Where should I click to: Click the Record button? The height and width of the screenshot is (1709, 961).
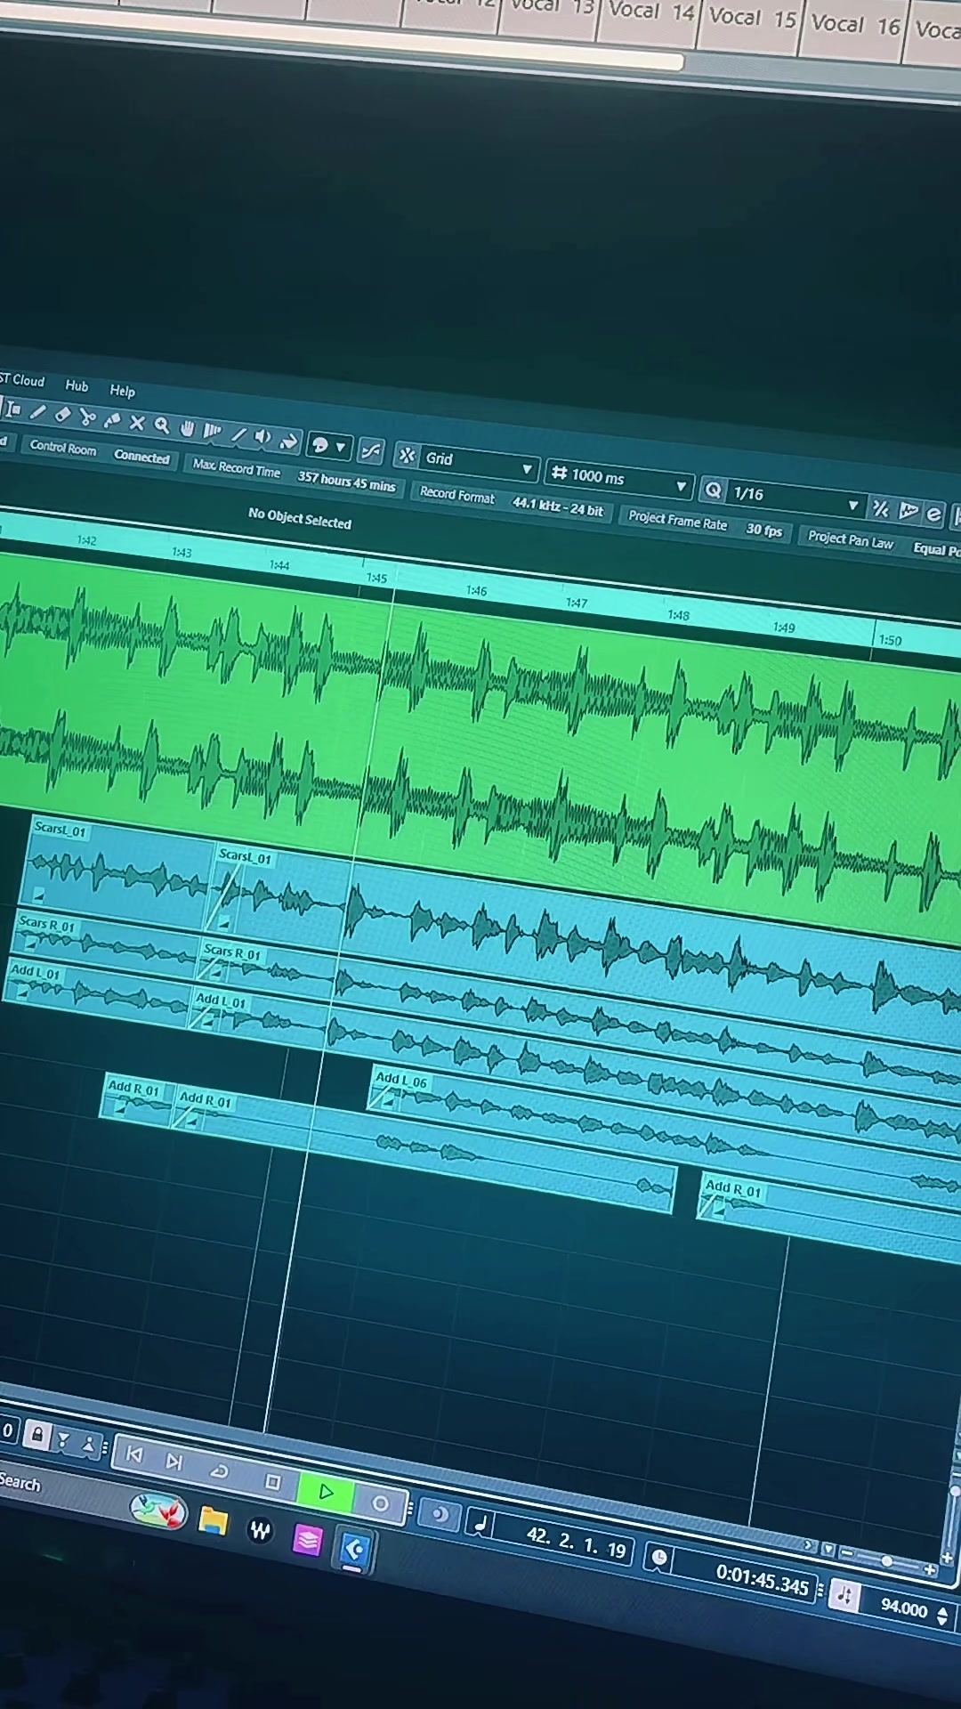(380, 1503)
